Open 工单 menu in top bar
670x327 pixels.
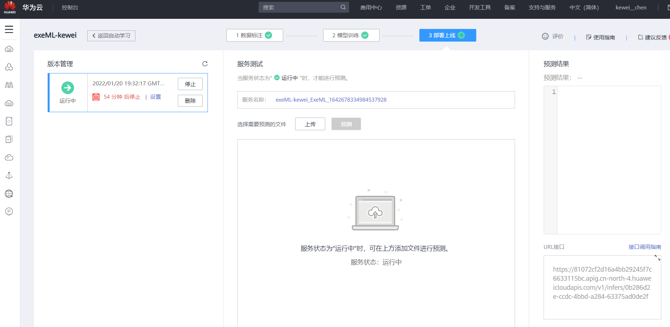pyautogui.click(x=426, y=7)
